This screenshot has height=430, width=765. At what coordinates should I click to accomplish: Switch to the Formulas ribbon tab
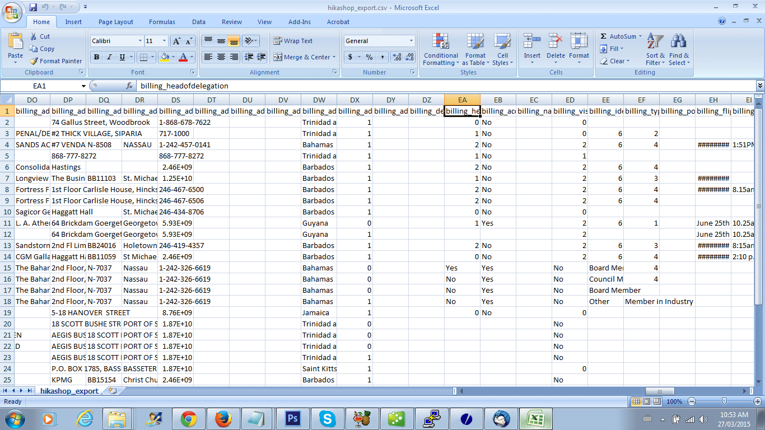coord(162,22)
